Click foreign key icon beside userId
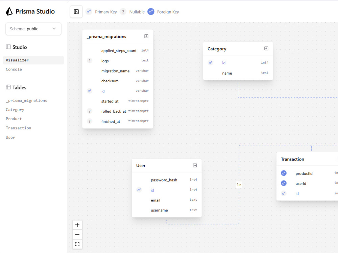This screenshot has width=338, height=253. pyautogui.click(x=284, y=183)
